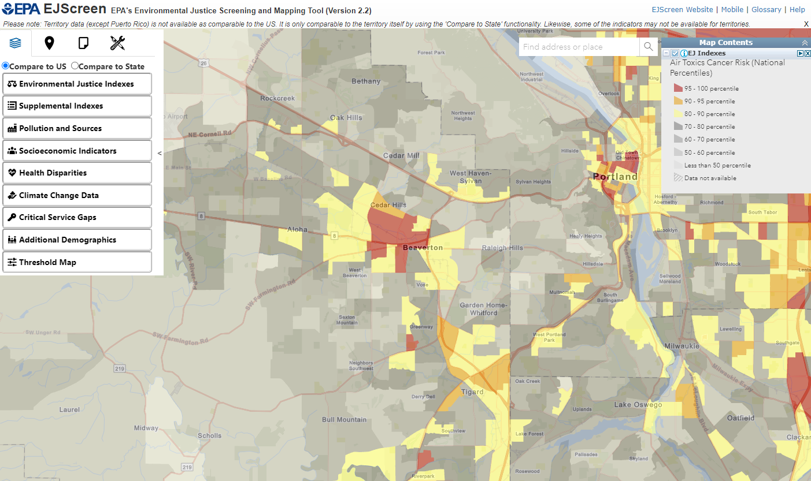
Task: Collapse the Map Contents panel
Action: (804, 43)
